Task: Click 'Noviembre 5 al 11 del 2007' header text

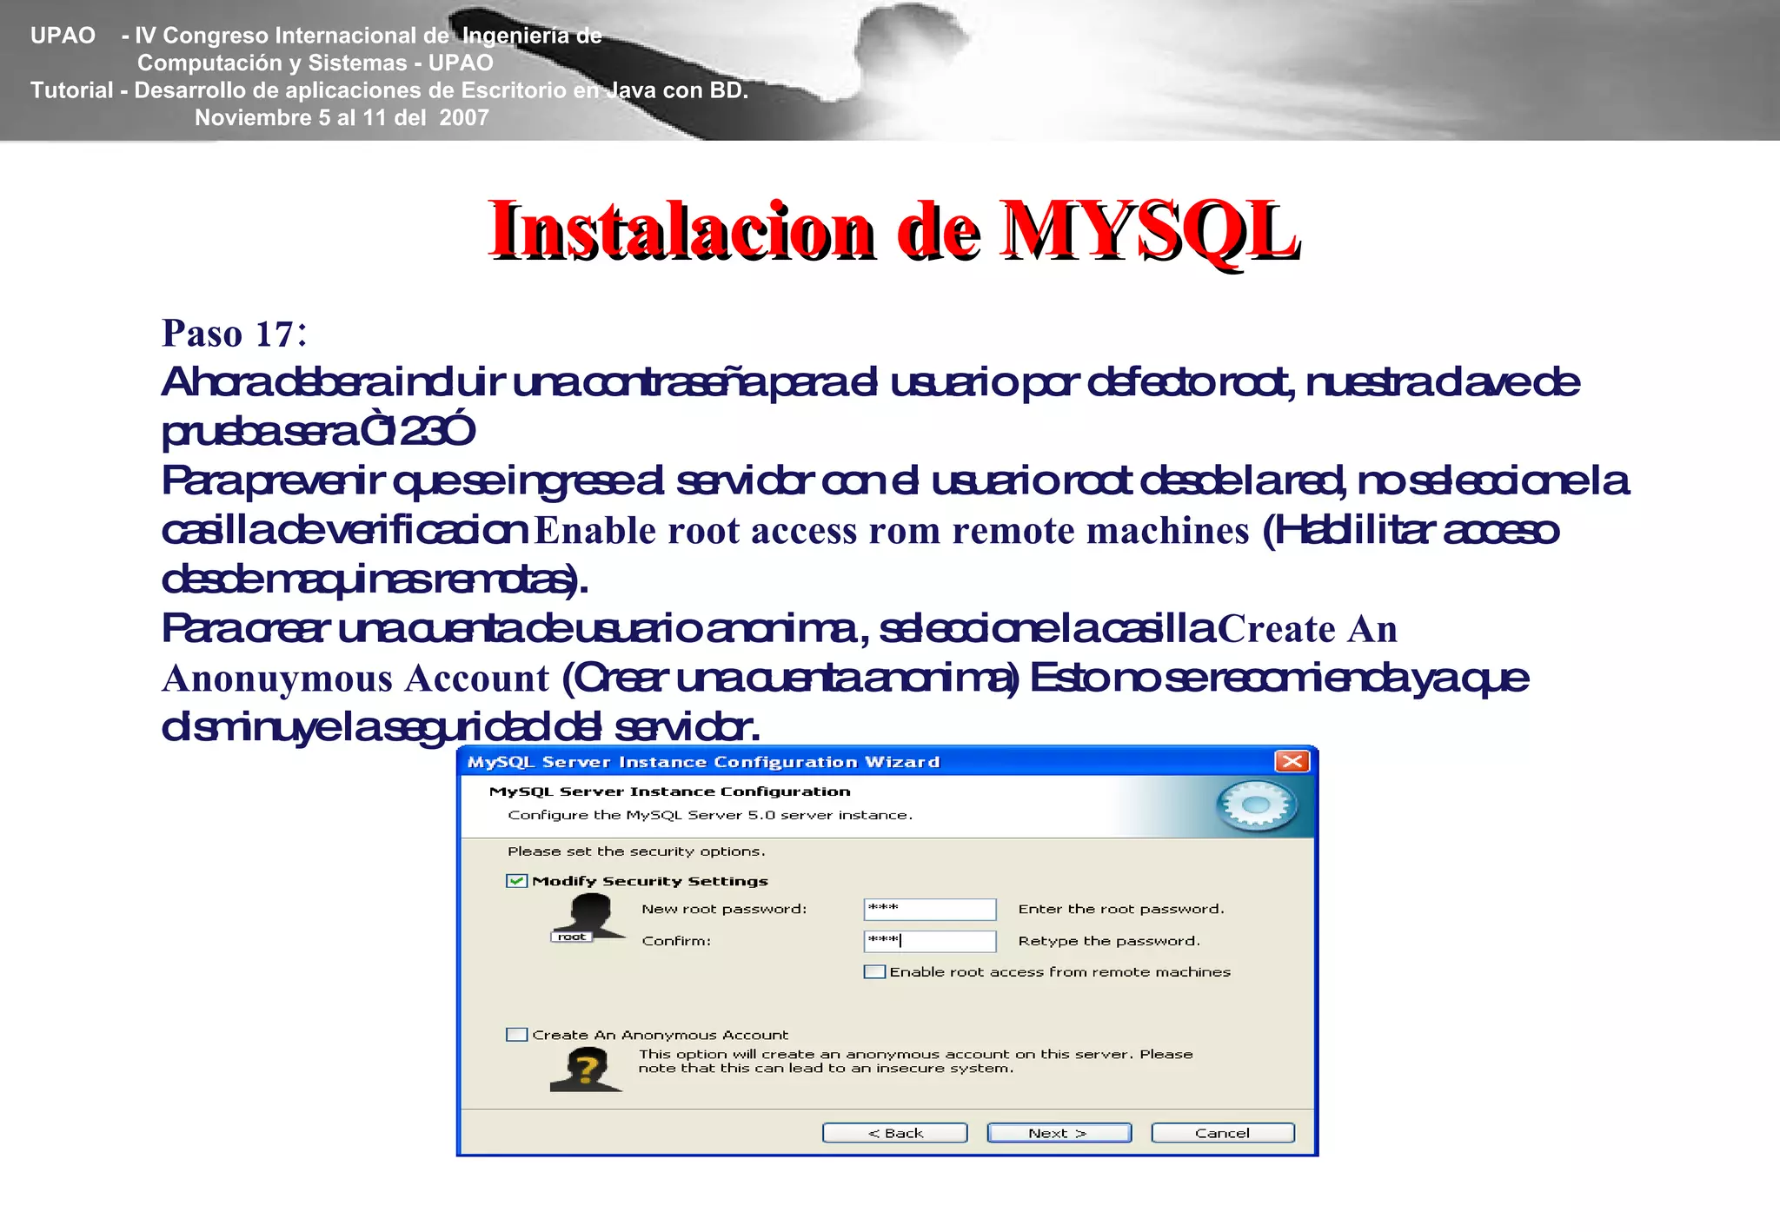Action: point(342,118)
